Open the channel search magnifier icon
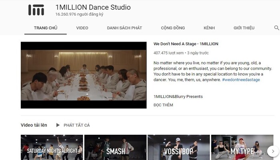This screenshot has width=280, height=160. pyautogui.click(x=277, y=28)
